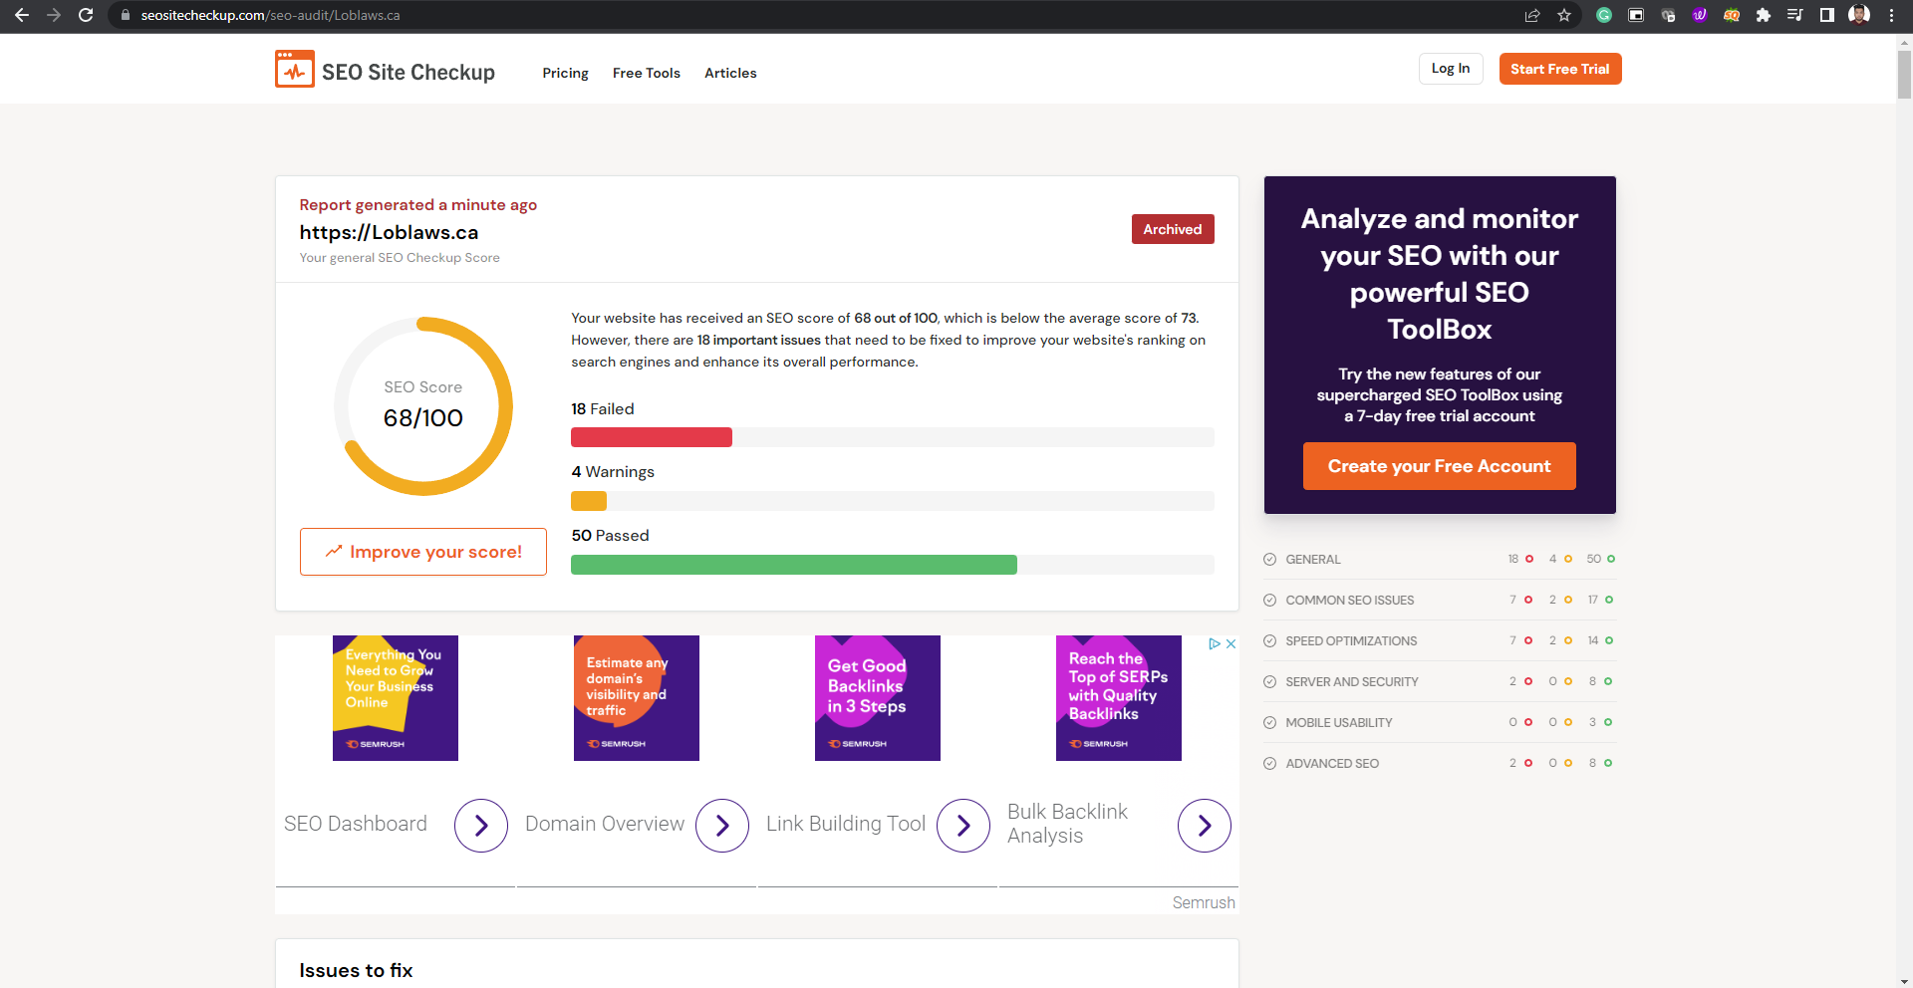Jump to SPEED OPTIMIZATIONS section
1913x988 pixels.
coord(1351,641)
